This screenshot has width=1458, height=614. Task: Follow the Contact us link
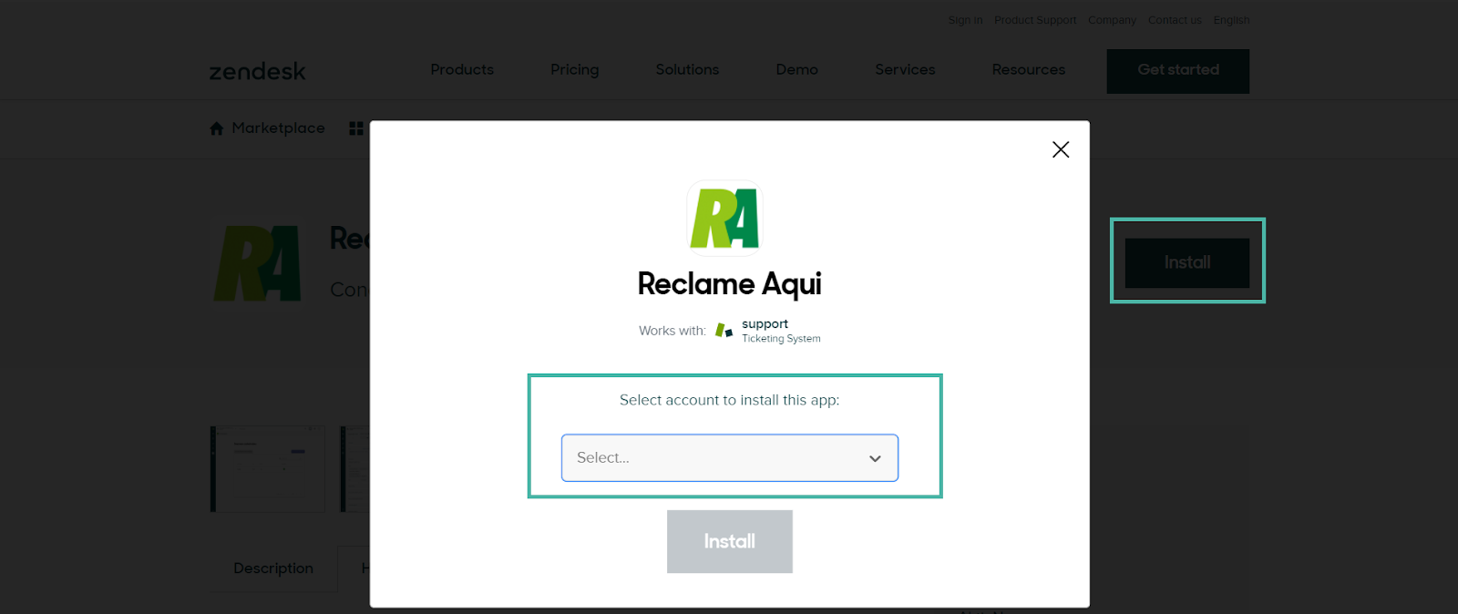[x=1174, y=20]
